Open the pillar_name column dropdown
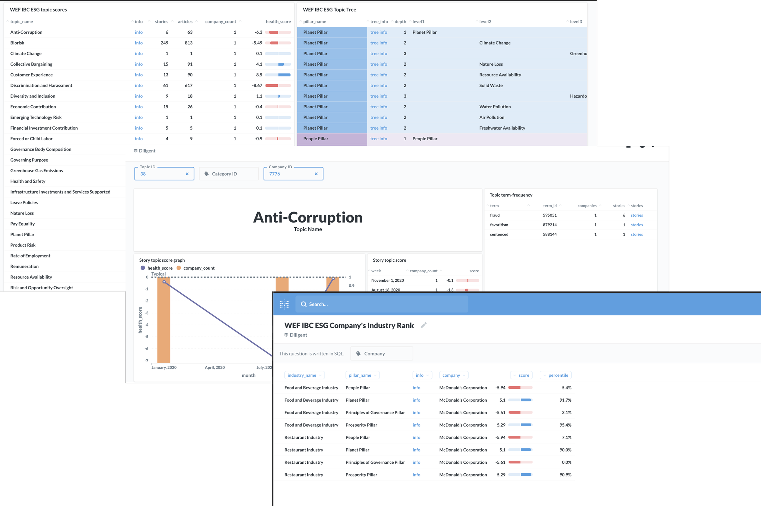 pos(362,375)
